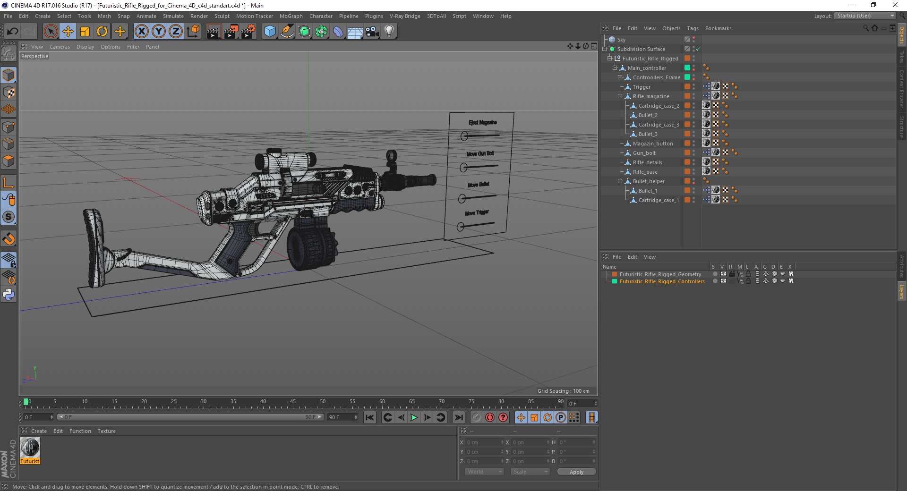
Task: Collapse Futuristic_Rifle_Rigged object tree
Action: [609, 59]
